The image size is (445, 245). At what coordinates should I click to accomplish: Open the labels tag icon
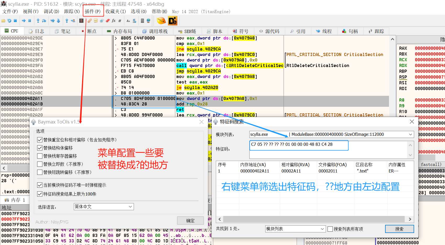(x=102, y=21)
